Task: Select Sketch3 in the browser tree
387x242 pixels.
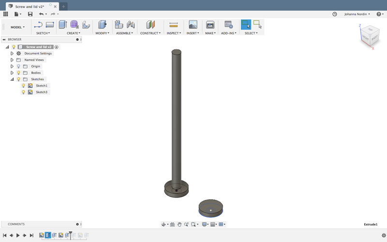Action: [42, 92]
